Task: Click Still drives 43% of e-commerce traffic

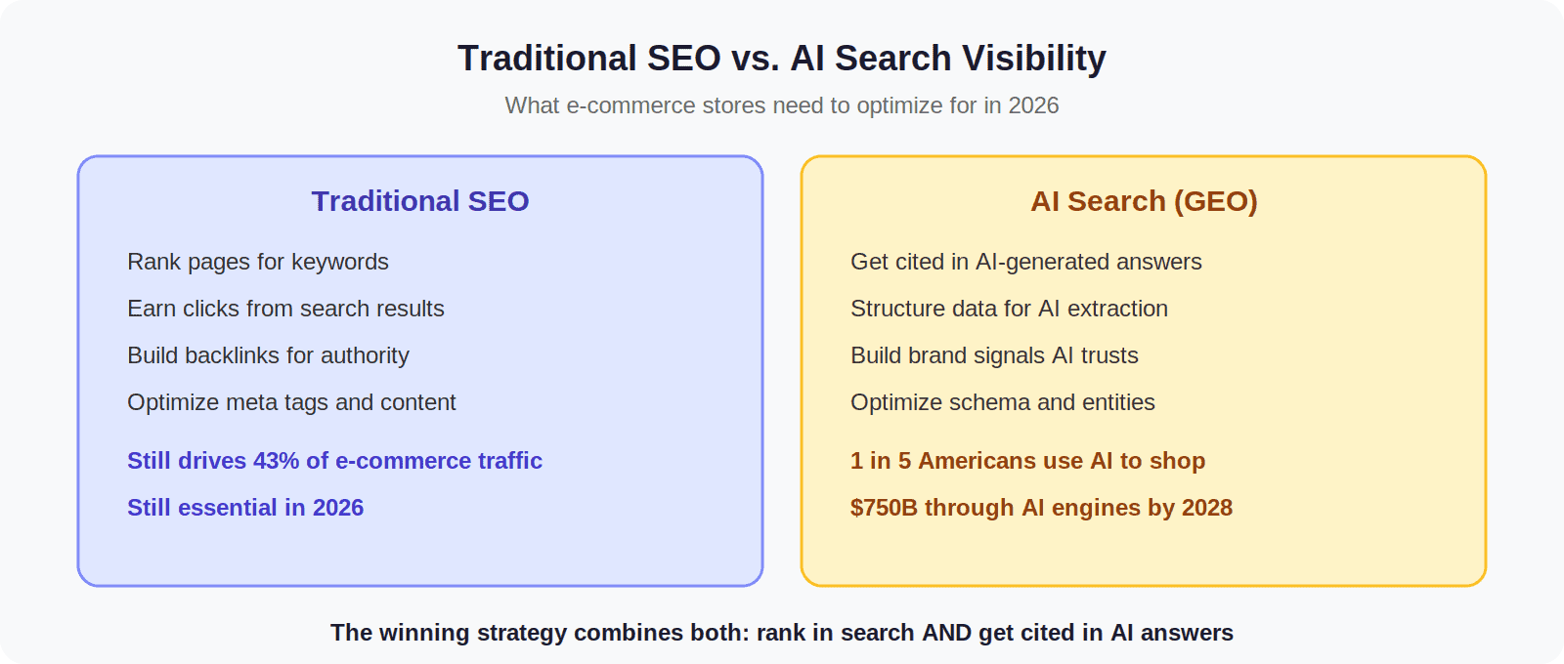Action: click(334, 461)
